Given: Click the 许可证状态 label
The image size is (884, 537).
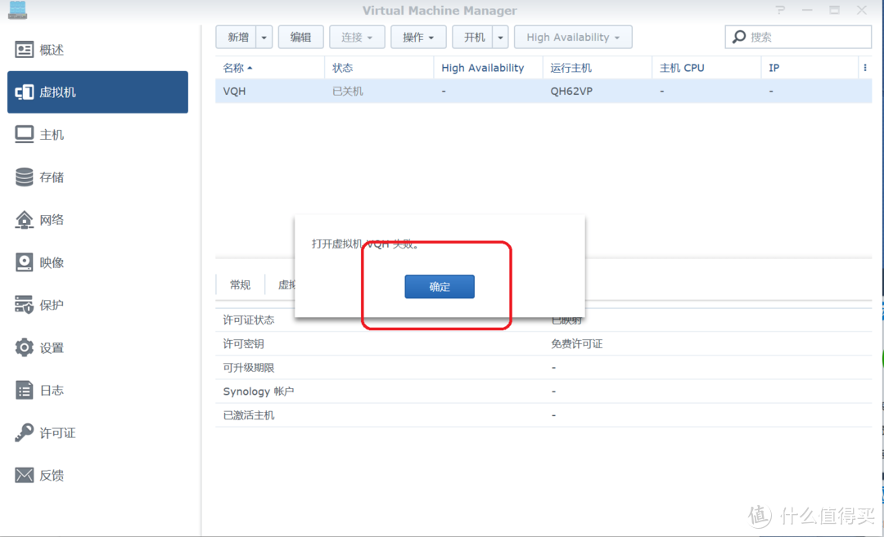Looking at the screenshot, I should coord(249,320).
